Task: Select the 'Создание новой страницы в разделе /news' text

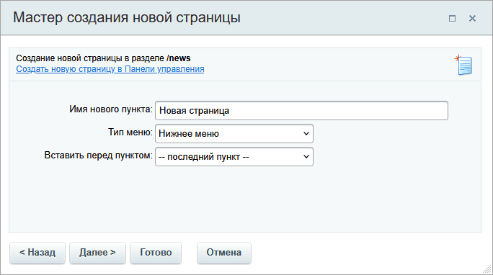Action: (x=103, y=58)
